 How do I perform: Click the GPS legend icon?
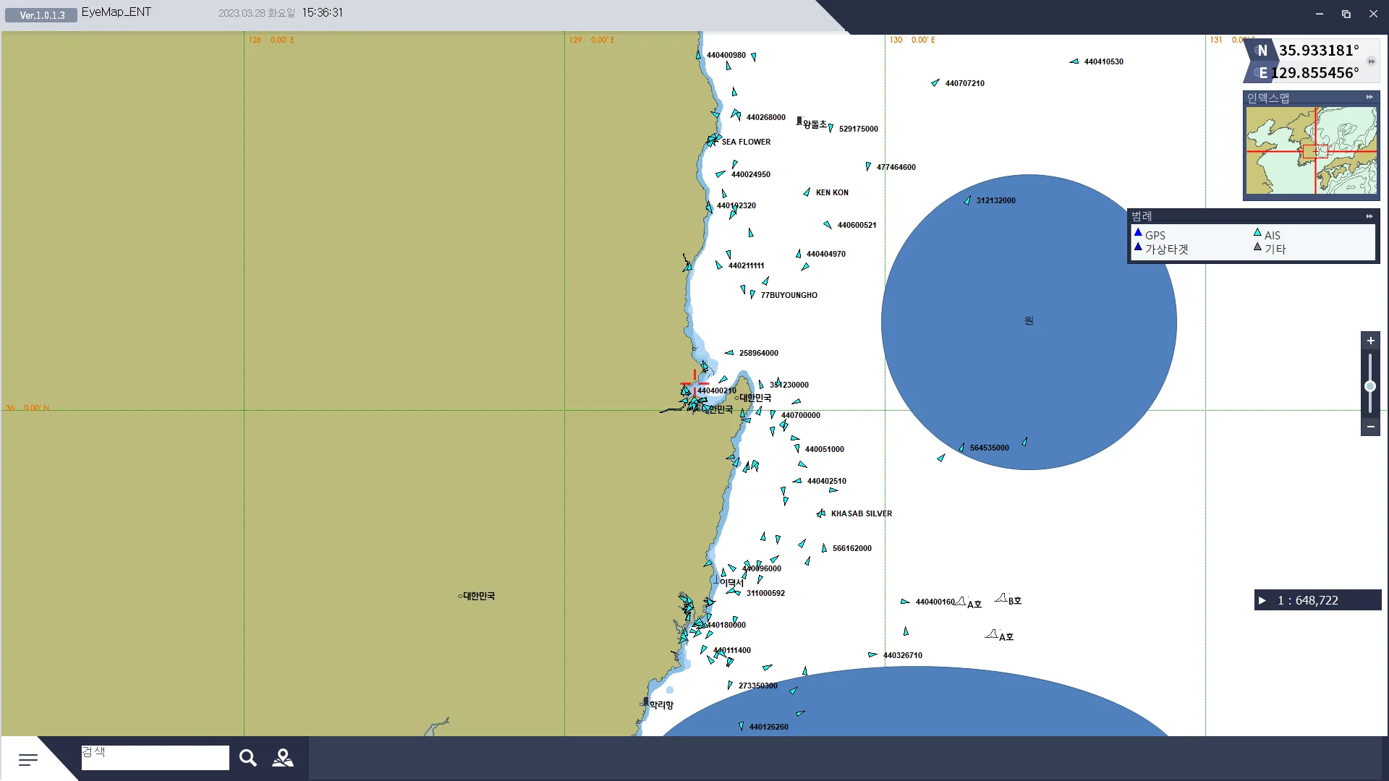1138,234
